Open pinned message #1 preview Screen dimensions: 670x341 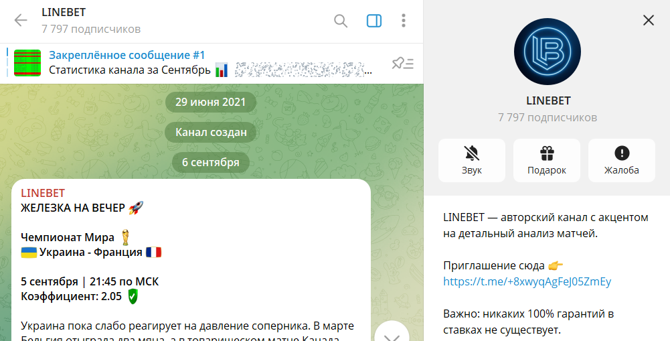210,63
